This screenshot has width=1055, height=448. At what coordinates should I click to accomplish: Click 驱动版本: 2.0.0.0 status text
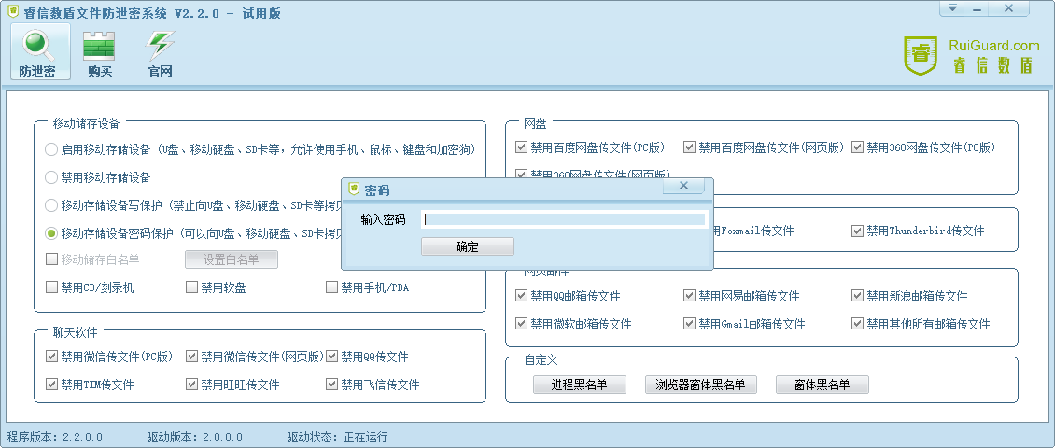[x=195, y=437]
